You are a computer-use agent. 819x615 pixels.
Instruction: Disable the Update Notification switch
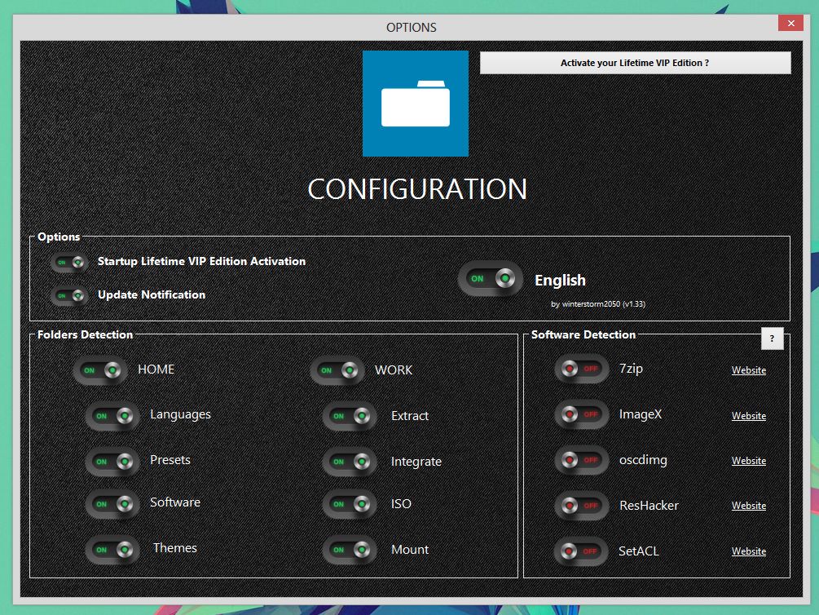[x=70, y=295]
